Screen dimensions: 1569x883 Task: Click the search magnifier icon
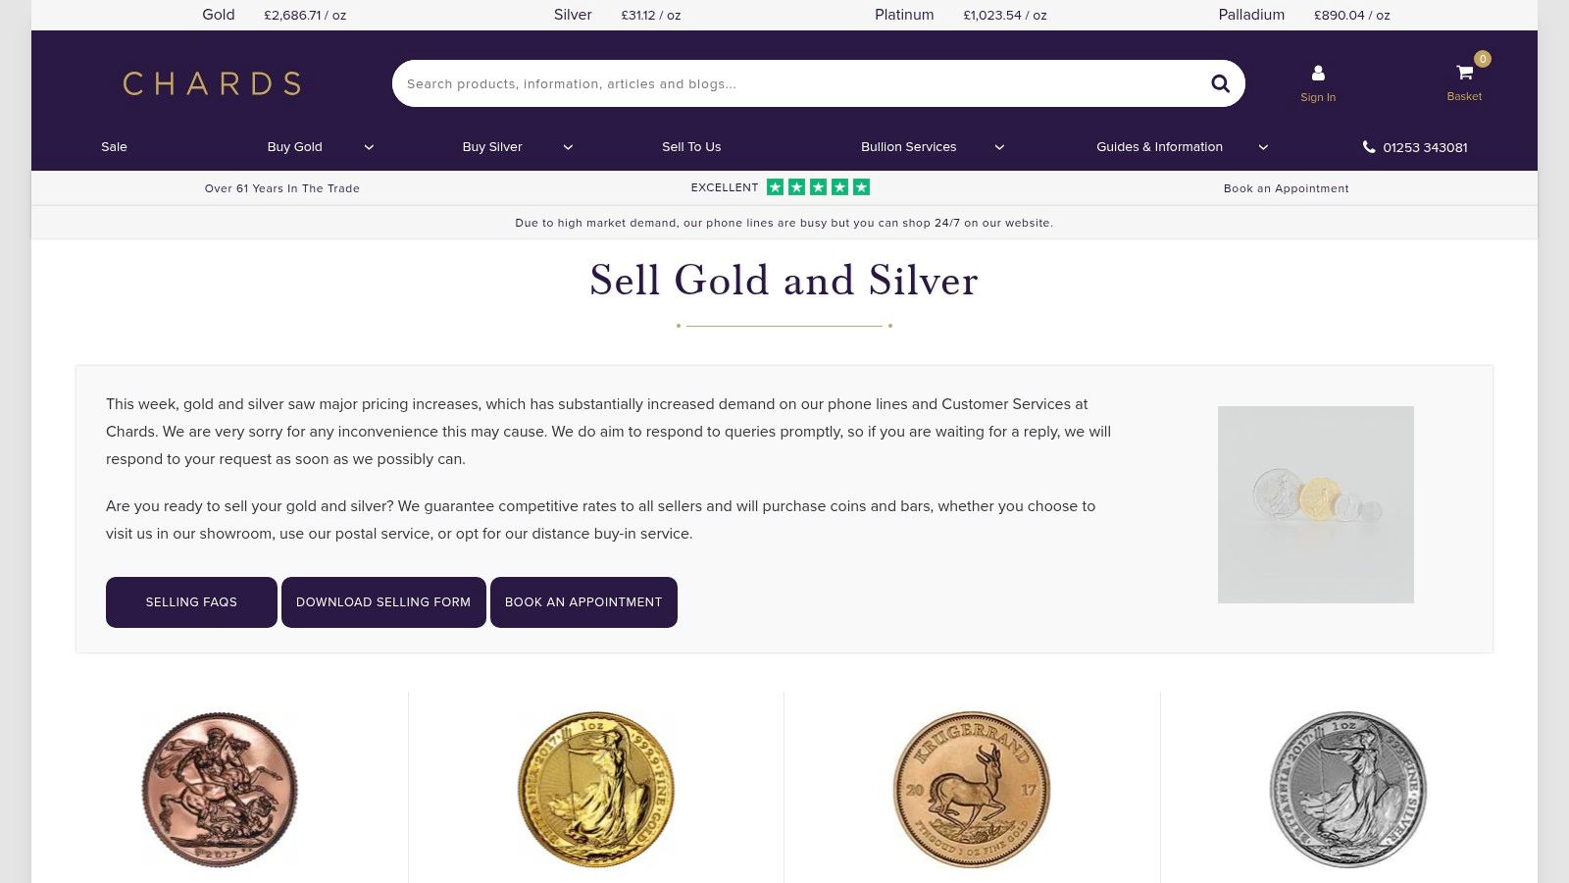click(x=1220, y=83)
